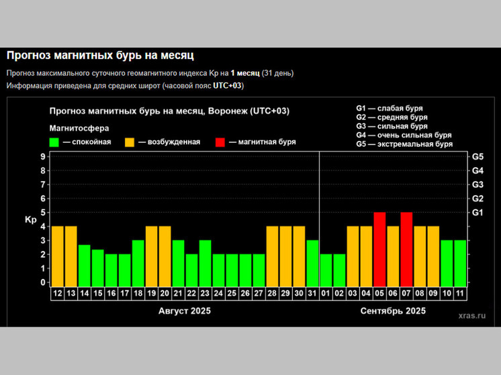The width and height of the screenshot is (501, 375).
Task: Click the red bar for September 05
Action: pyautogui.click(x=379, y=248)
